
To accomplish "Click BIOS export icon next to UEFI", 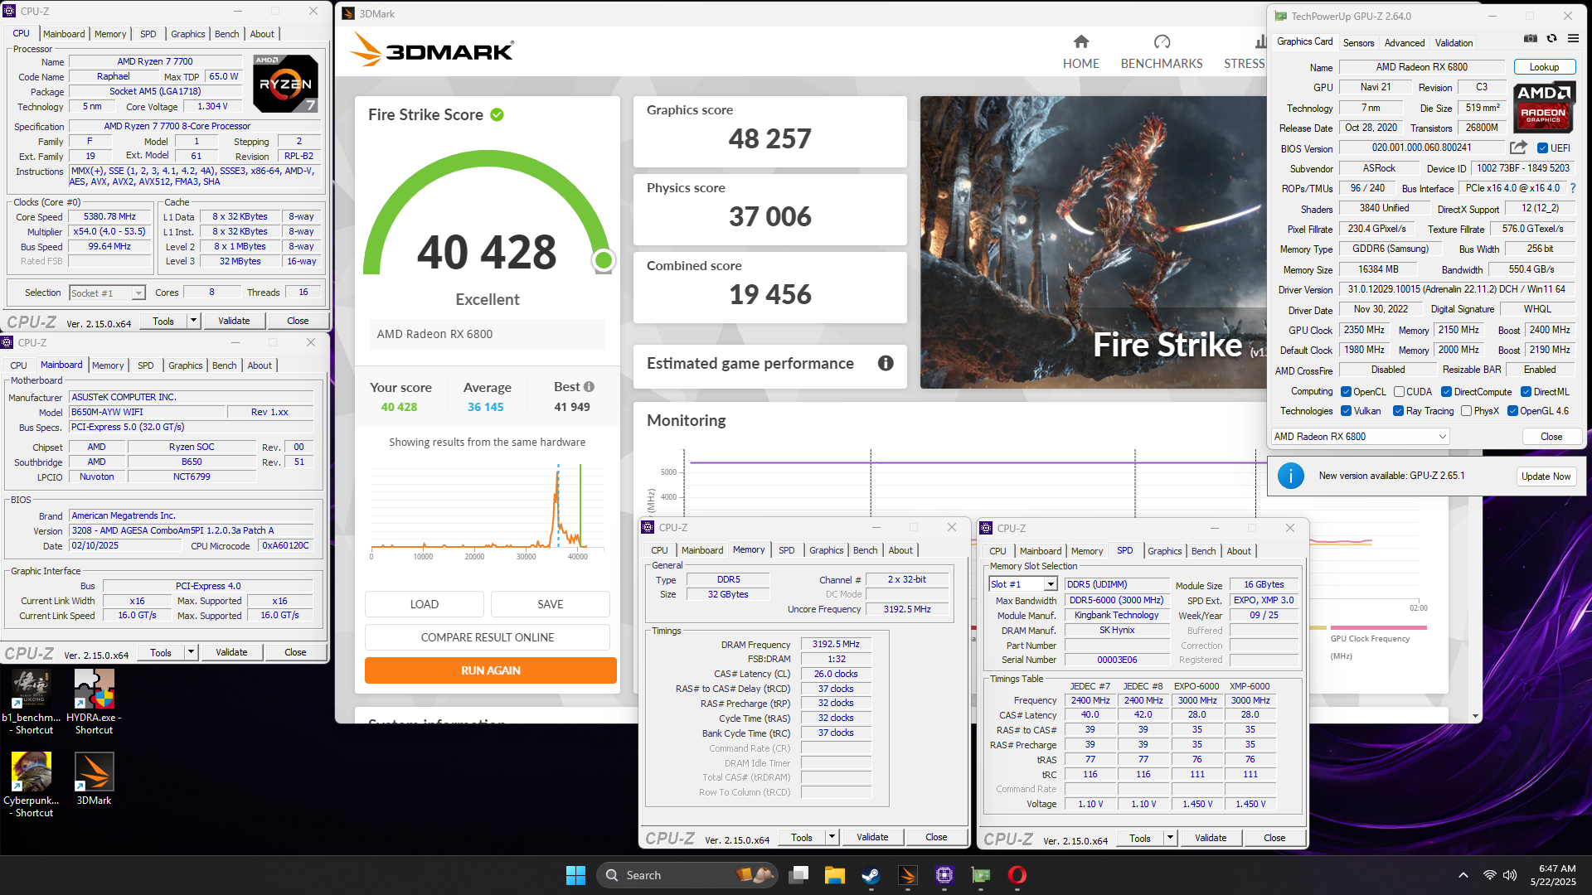I will tap(1518, 148).
